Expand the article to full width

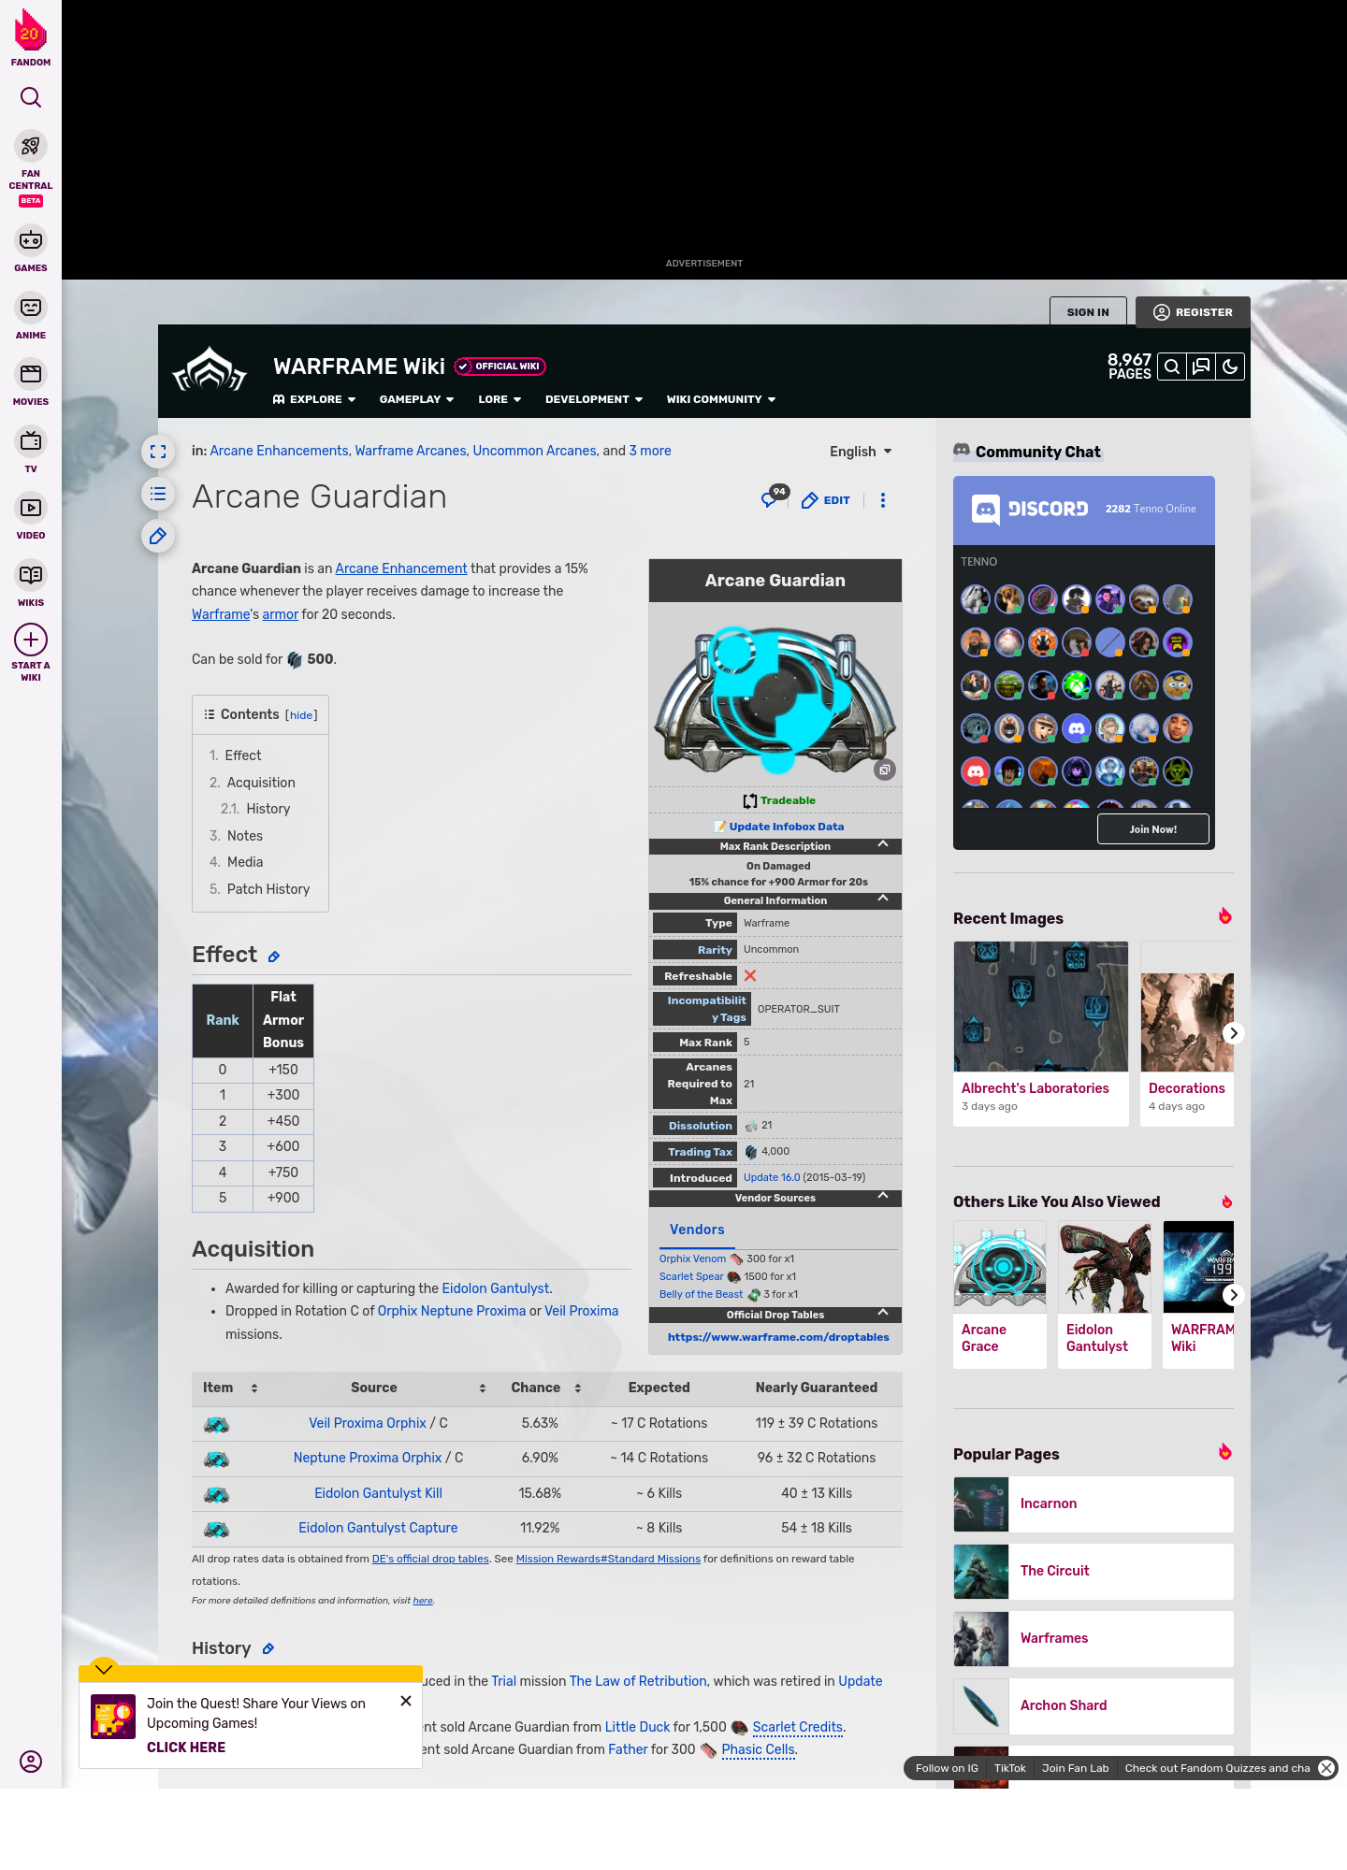pyautogui.click(x=158, y=452)
